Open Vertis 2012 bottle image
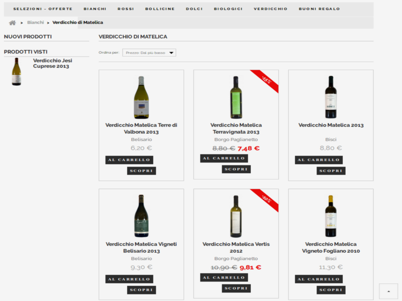This screenshot has width=402, height=301. point(236,216)
